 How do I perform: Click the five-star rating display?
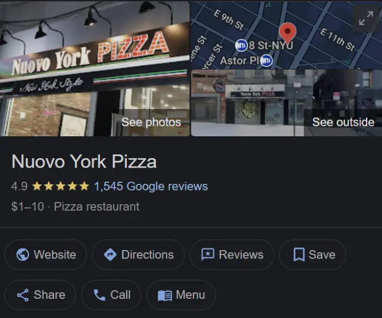[x=61, y=186]
